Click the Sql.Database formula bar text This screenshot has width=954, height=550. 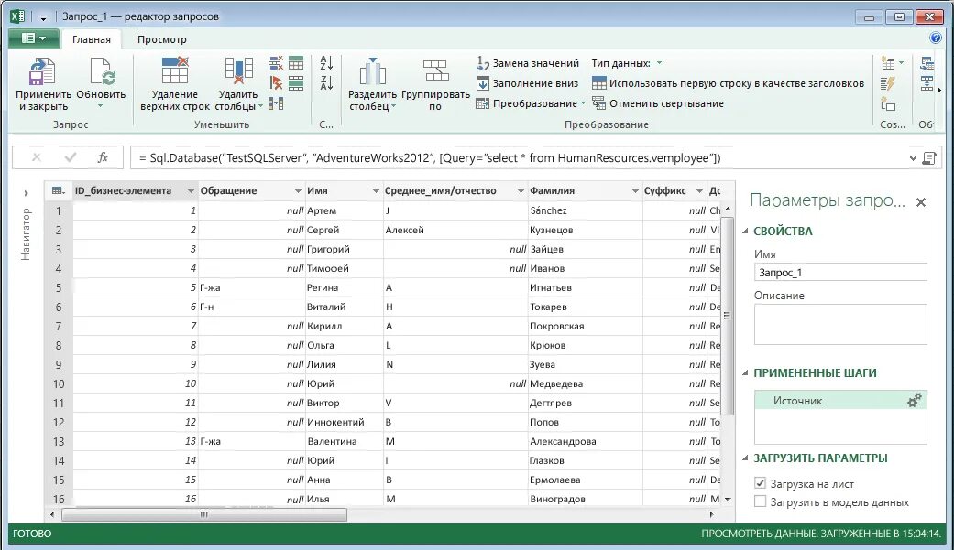[430, 158]
